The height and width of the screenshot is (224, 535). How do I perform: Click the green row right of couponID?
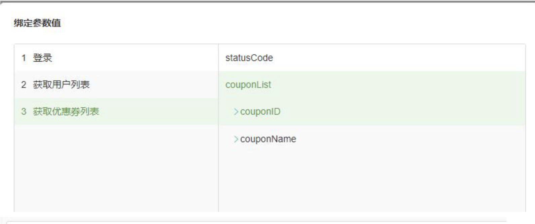click(403, 112)
